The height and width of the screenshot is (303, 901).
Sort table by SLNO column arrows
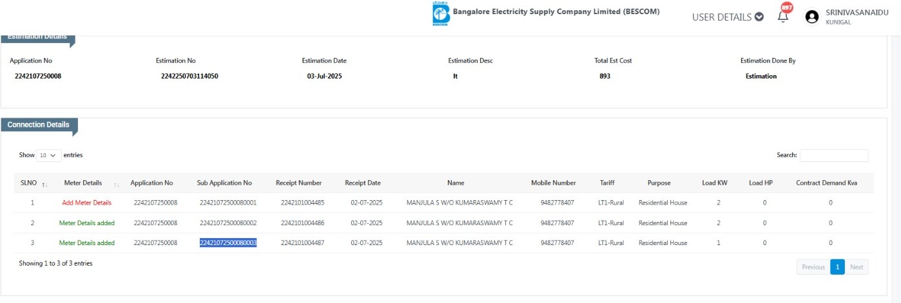pyautogui.click(x=44, y=185)
